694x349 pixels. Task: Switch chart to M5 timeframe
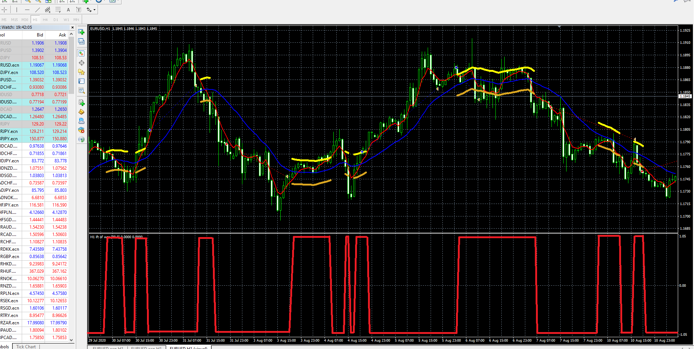pos(4,20)
